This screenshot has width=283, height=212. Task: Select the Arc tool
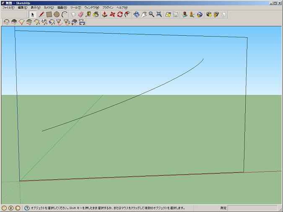point(65,14)
